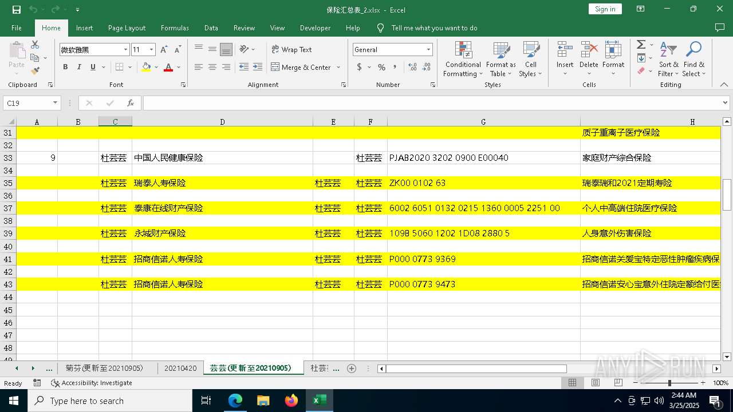The width and height of the screenshot is (733, 412).
Task: Click the Windows search box
Action: (x=110, y=401)
